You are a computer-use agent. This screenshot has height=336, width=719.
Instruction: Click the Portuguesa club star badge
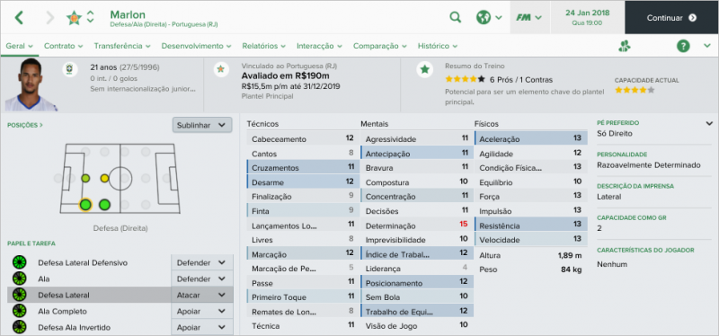tap(74, 17)
